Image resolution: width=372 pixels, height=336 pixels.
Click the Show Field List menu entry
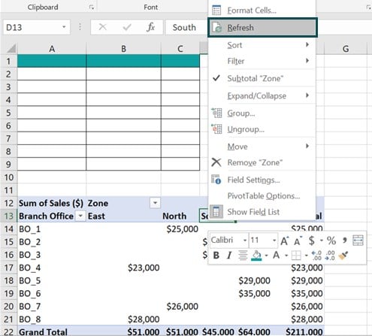coord(262,212)
